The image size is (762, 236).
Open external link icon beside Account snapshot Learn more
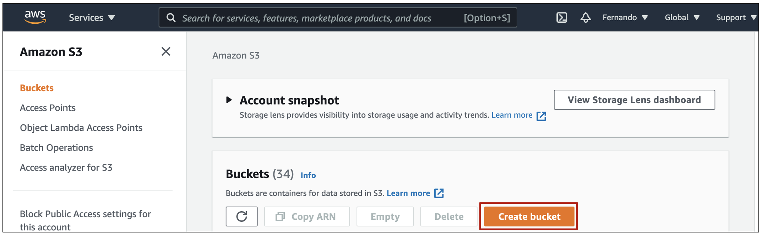click(x=541, y=116)
